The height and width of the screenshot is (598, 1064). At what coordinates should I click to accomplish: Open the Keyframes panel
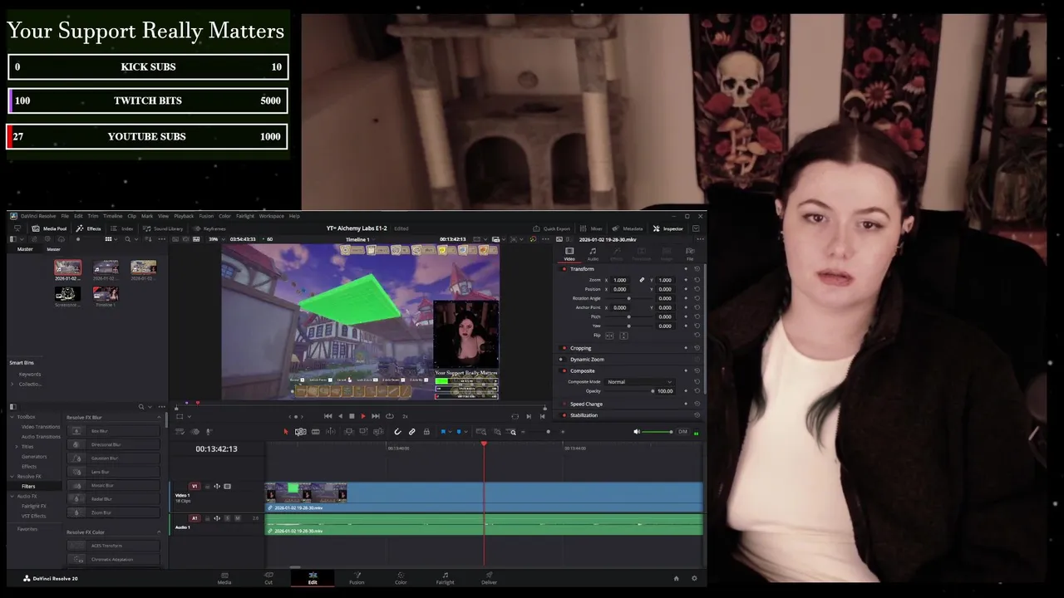(x=209, y=228)
